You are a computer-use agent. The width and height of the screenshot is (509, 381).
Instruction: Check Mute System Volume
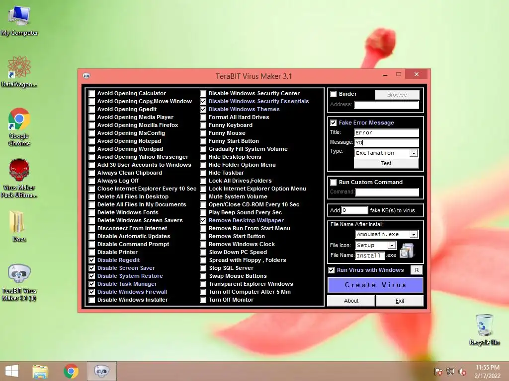pyautogui.click(x=203, y=196)
